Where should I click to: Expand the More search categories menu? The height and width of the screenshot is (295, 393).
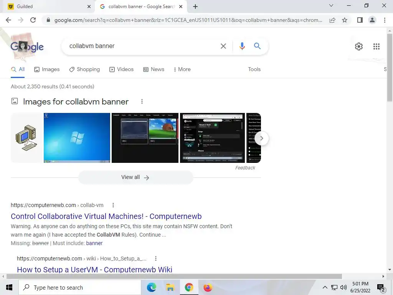[x=182, y=70]
